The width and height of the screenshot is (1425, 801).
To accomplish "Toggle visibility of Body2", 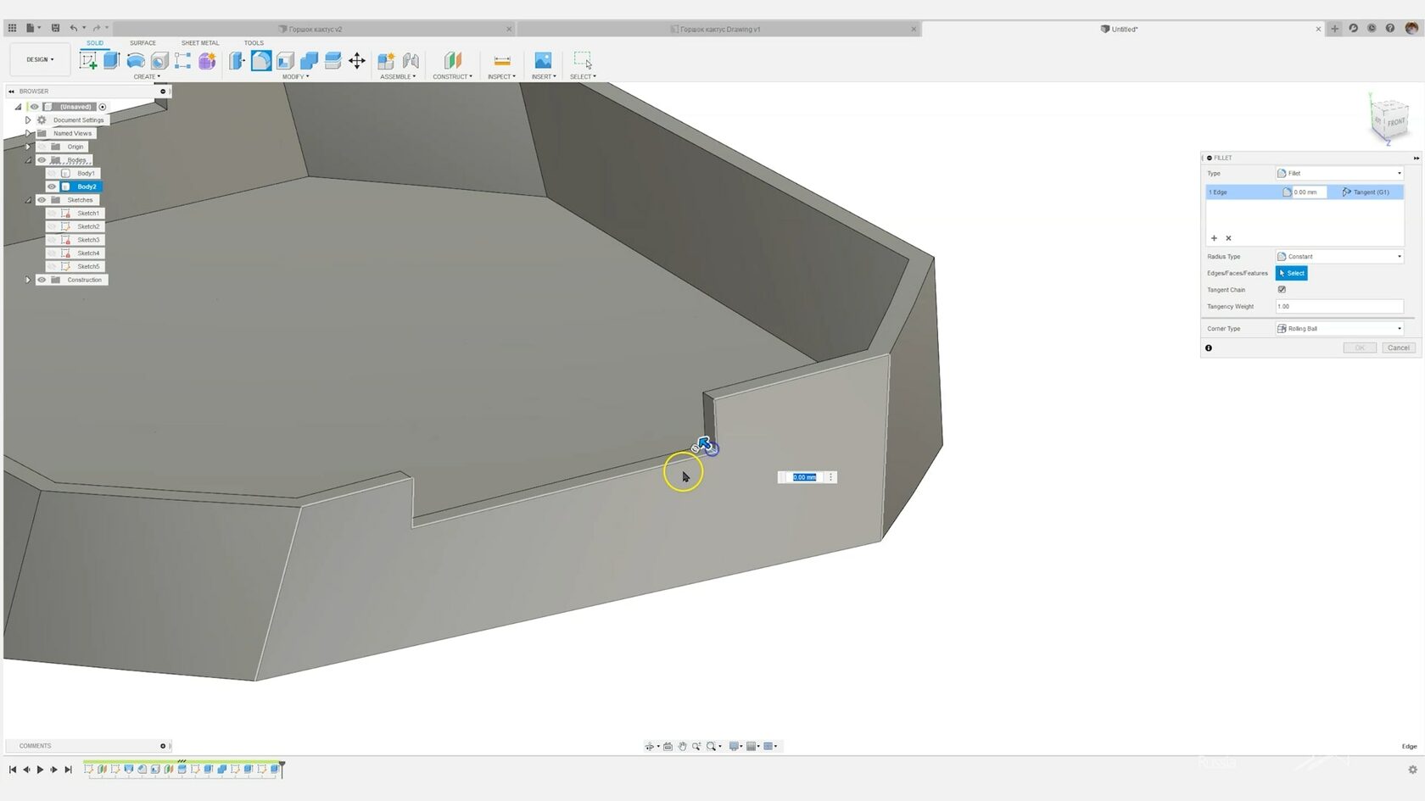I will pos(52,186).
